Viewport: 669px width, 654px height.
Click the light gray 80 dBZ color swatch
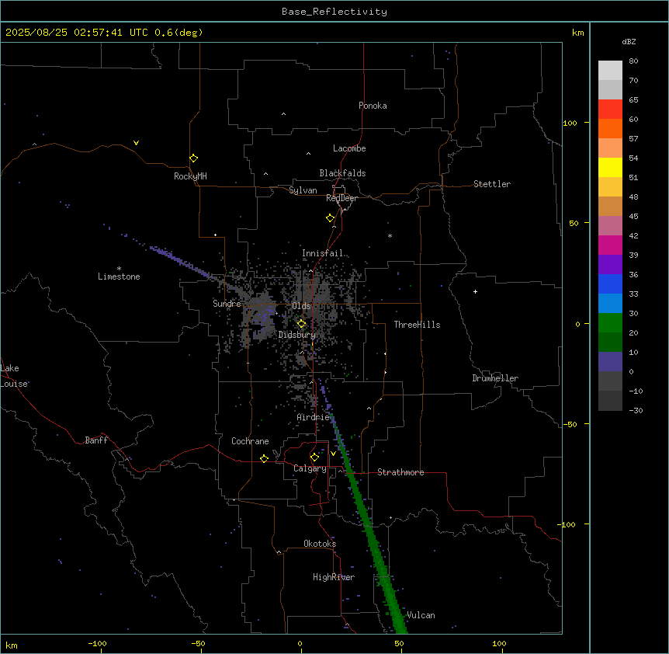click(610, 71)
